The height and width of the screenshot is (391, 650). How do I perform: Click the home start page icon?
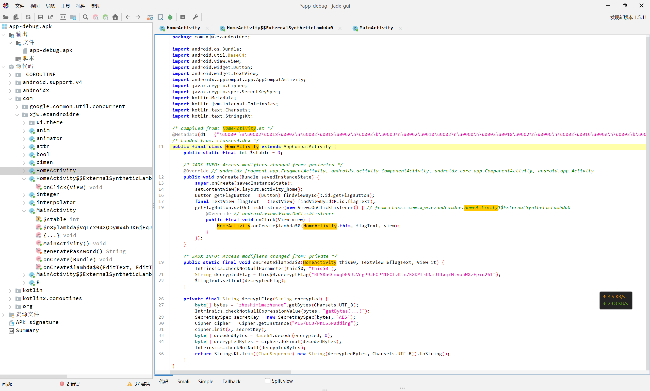point(115,17)
